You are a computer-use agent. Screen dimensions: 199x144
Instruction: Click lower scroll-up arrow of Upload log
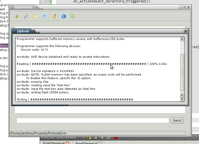[x=182, y=95]
